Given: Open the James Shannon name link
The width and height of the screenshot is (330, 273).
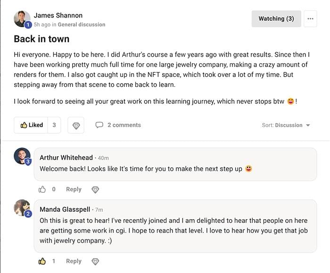Looking at the screenshot, I should pyautogui.click(x=58, y=16).
